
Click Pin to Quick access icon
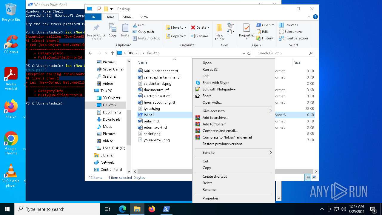point(96,32)
